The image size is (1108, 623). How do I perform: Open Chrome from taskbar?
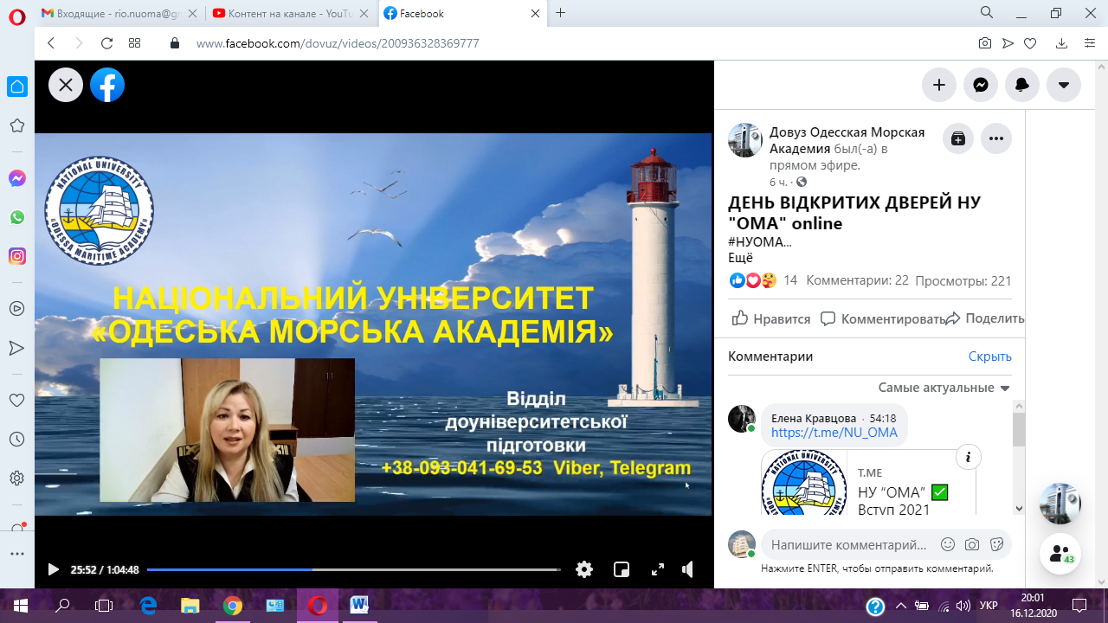[x=232, y=606]
